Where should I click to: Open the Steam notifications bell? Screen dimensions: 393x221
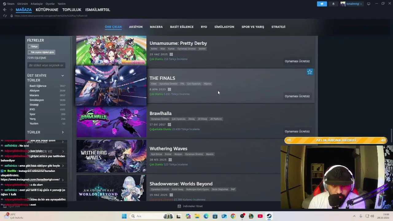(x=333, y=4)
